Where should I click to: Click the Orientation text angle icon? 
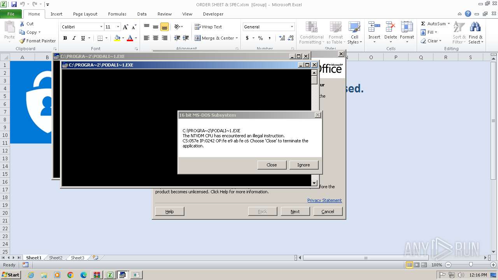tap(177, 27)
